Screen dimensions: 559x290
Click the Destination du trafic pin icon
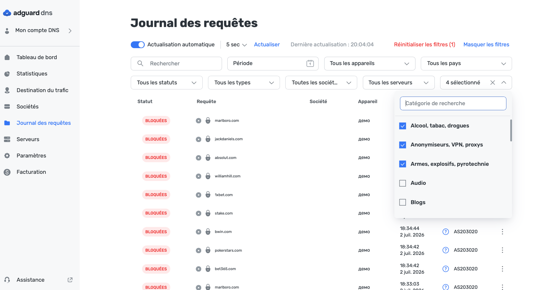[x=7, y=90]
